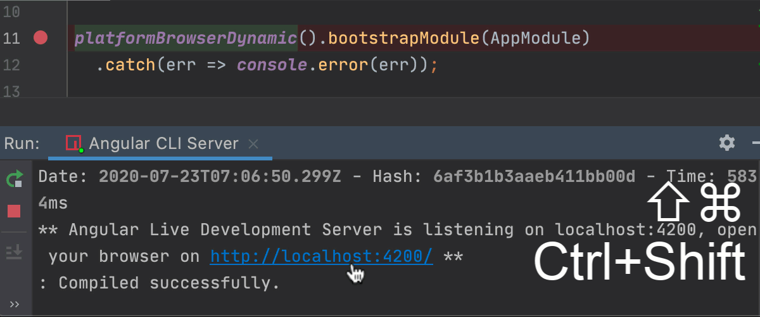Click line number 12 in gutter
This screenshot has width=760, height=317.
(12, 65)
